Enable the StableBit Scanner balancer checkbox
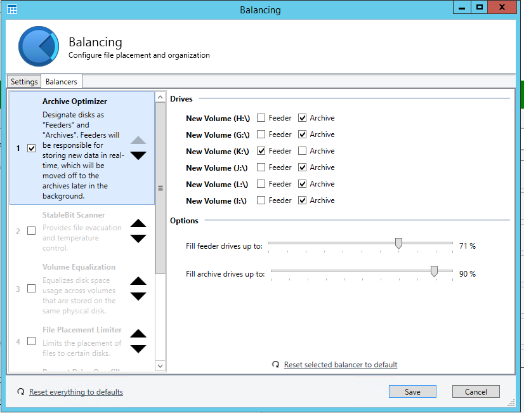This screenshot has height=413, width=524. tap(32, 230)
